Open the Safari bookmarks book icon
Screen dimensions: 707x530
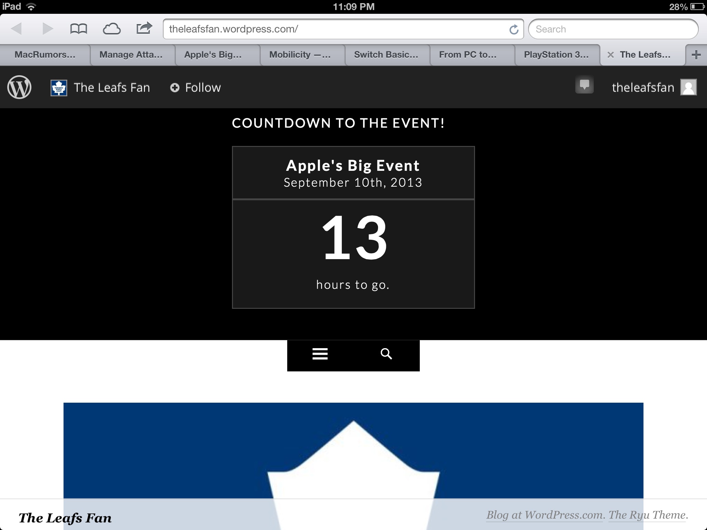click(x=78, y=29)
